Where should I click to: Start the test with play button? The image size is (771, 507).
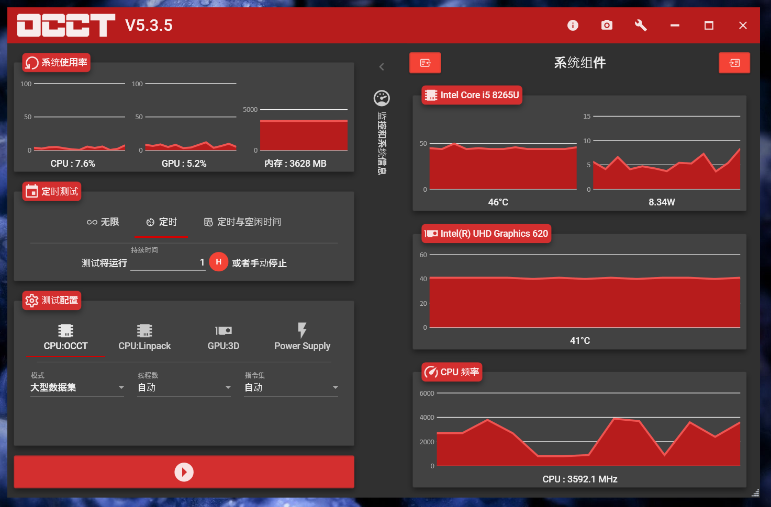click(184, 472)
